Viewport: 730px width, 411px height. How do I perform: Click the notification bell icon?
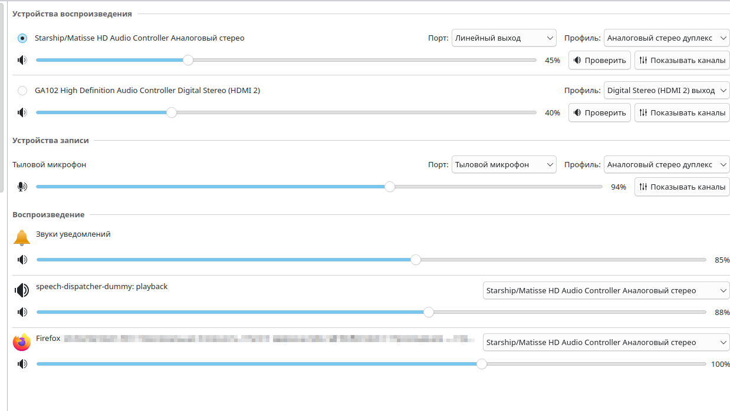[x=22, y=237]
